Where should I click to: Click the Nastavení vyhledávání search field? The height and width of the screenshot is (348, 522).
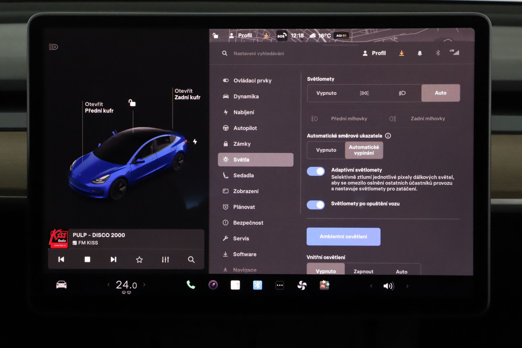click(258, 53)
